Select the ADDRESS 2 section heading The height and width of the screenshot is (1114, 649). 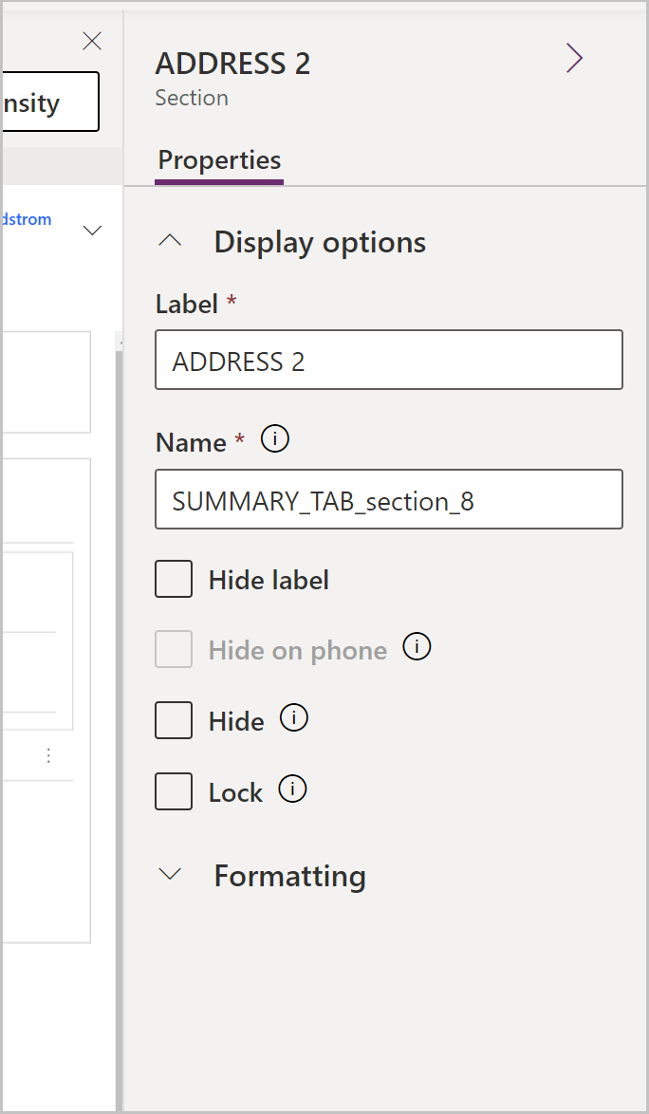(x=232, y=63)
